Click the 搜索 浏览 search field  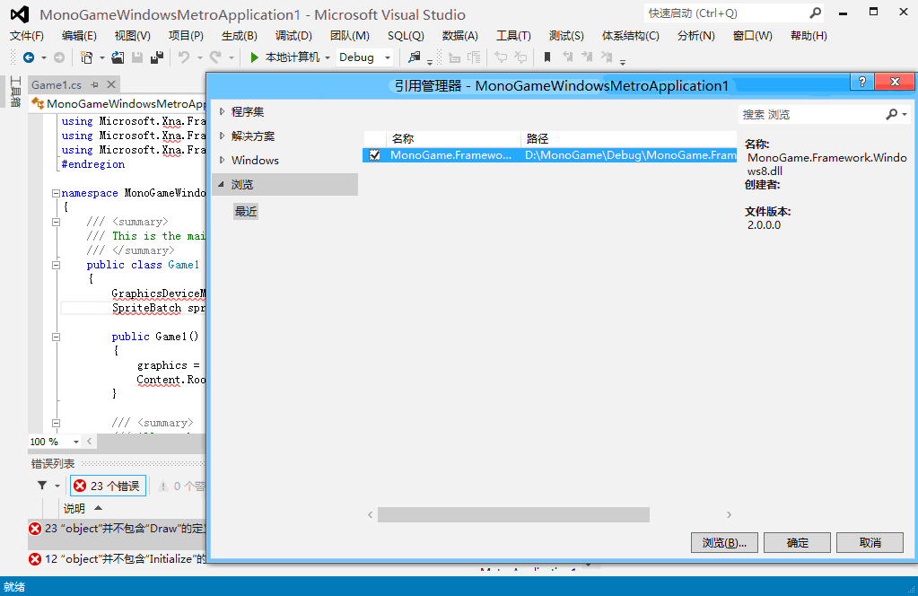(811, 114)
